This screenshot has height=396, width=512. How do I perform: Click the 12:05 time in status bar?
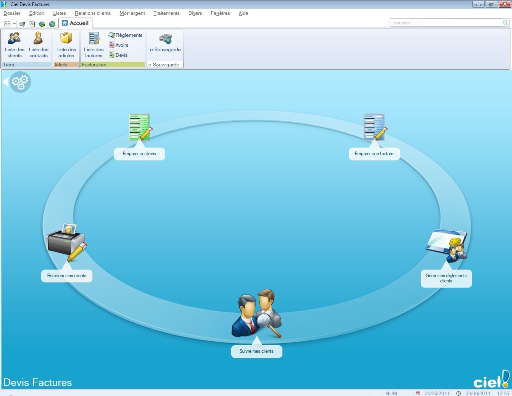click(503, 393)
